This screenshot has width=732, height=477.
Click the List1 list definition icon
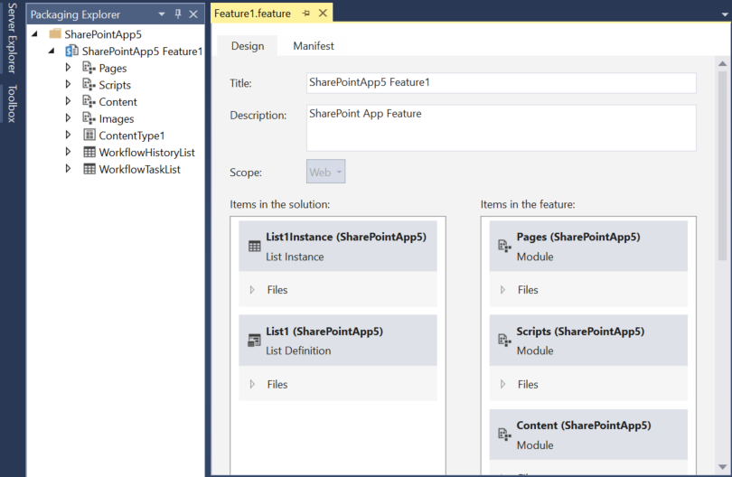(x=255, y=341)
